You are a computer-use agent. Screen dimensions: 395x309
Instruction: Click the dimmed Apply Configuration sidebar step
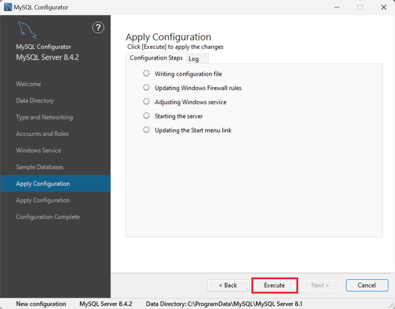tap(43, 200)
